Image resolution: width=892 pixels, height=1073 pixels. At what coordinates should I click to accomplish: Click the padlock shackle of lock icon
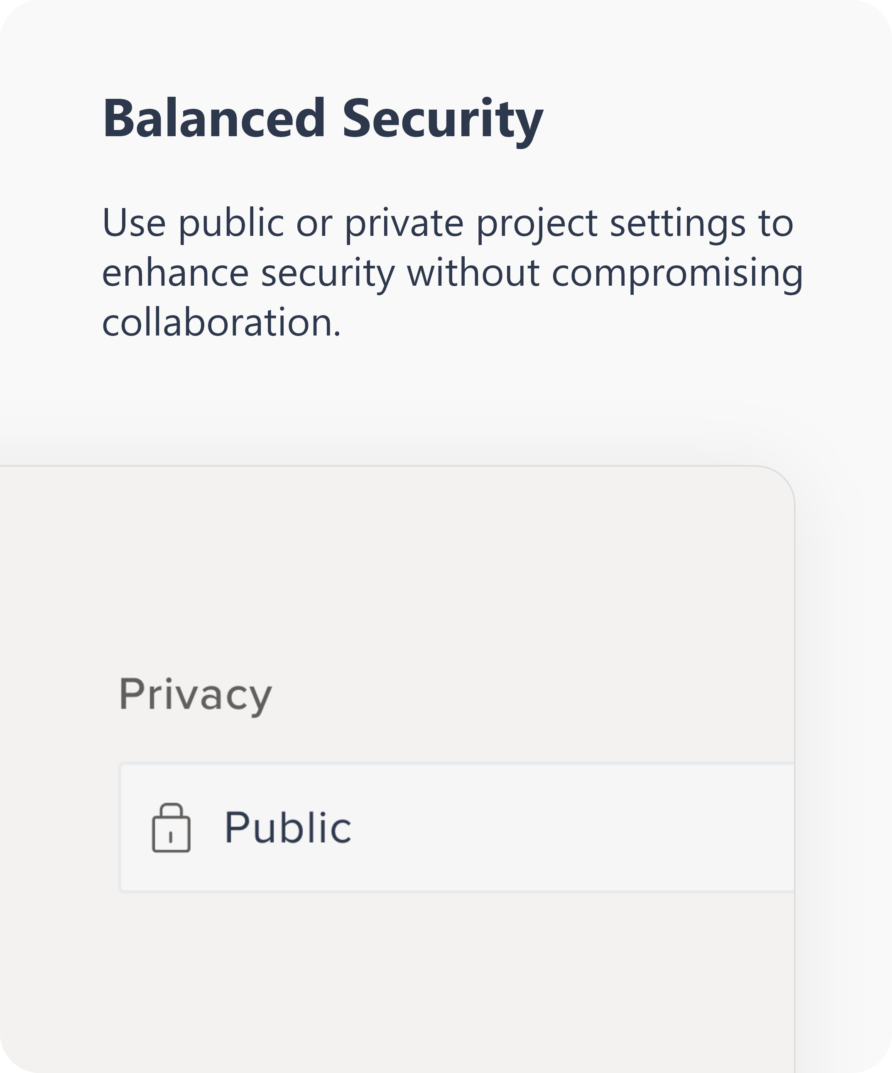coord(171,811)
